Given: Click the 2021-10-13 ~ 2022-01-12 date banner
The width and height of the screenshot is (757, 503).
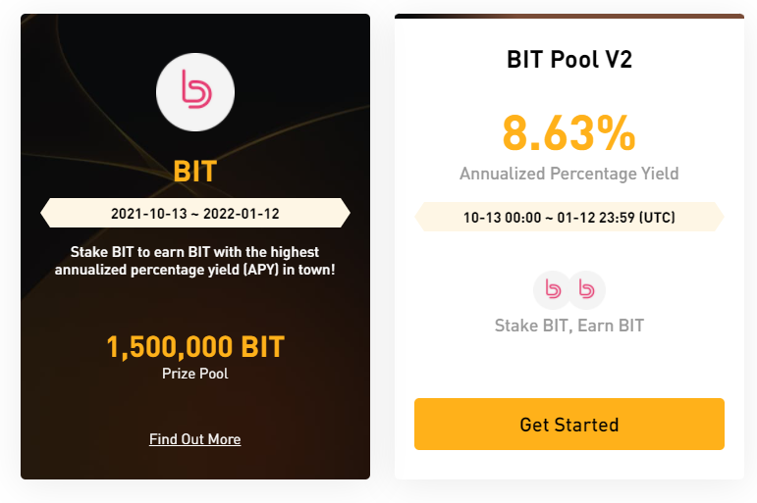Looking at the screenshot, I should [195, 213].
